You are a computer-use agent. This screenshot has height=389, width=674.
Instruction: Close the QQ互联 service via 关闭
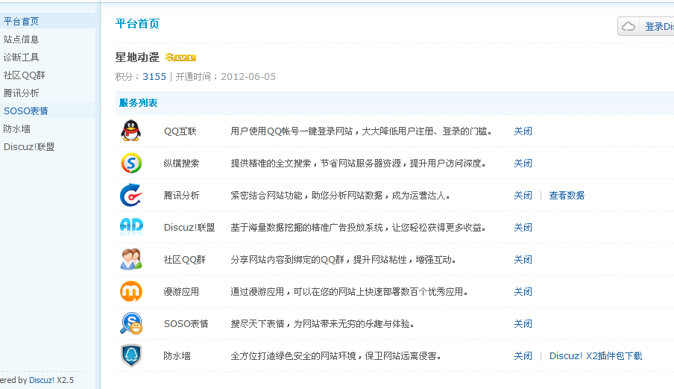pos(523,131)
